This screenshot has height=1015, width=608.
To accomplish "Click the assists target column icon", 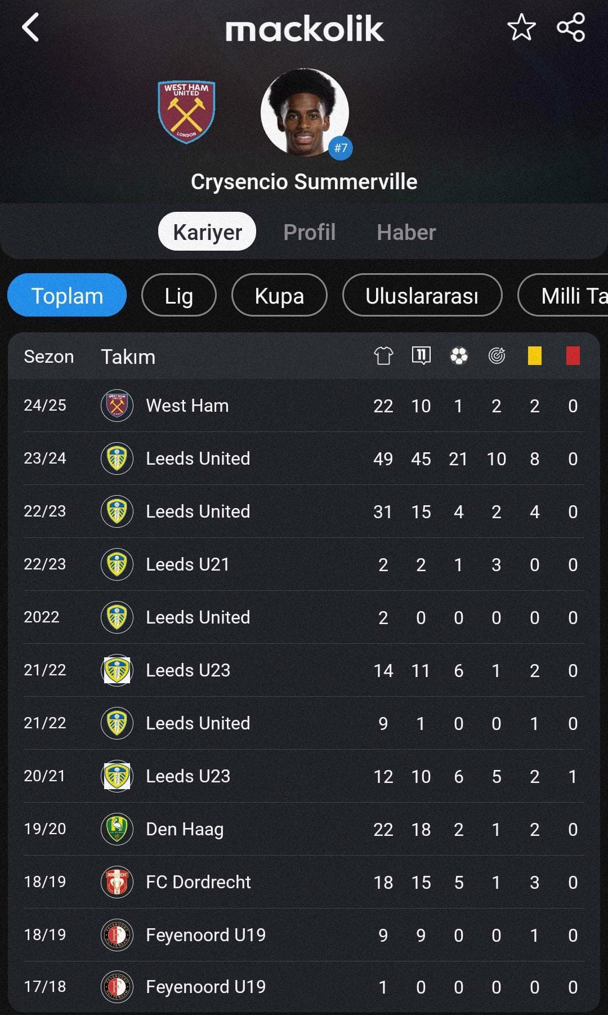I will pos(497,356).
